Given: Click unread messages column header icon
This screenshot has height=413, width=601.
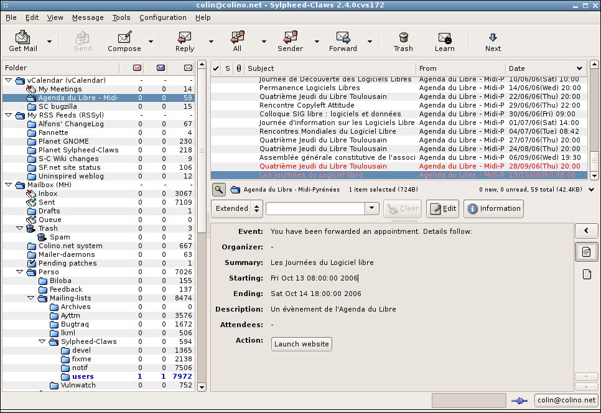Looking at the screenshot, I should (x=161, y=68).
